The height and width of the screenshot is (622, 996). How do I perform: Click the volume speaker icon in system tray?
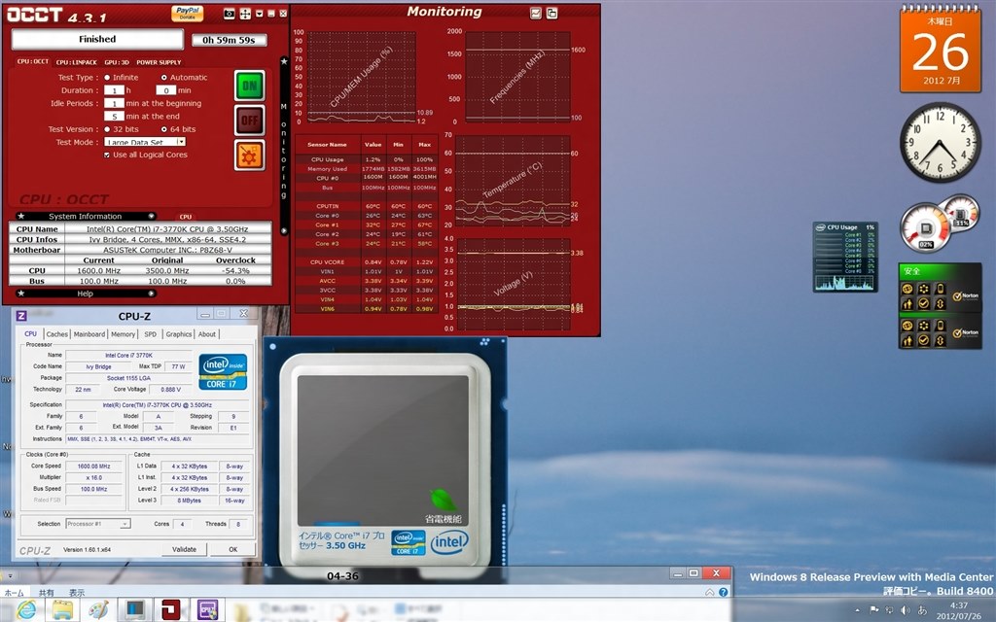tap(905, 610)
